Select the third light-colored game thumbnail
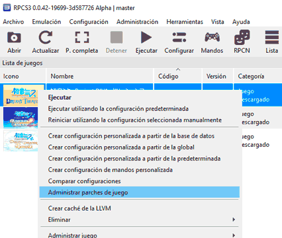Image resolution: width=282 pixels, height=238 pixels. click(21, 140)
